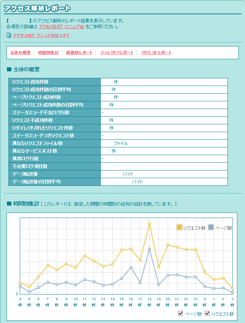Click the yellow peak data point at 18時
Image resolution: width=245 pixels, height=323 pixels.
[x=149, y=224]
